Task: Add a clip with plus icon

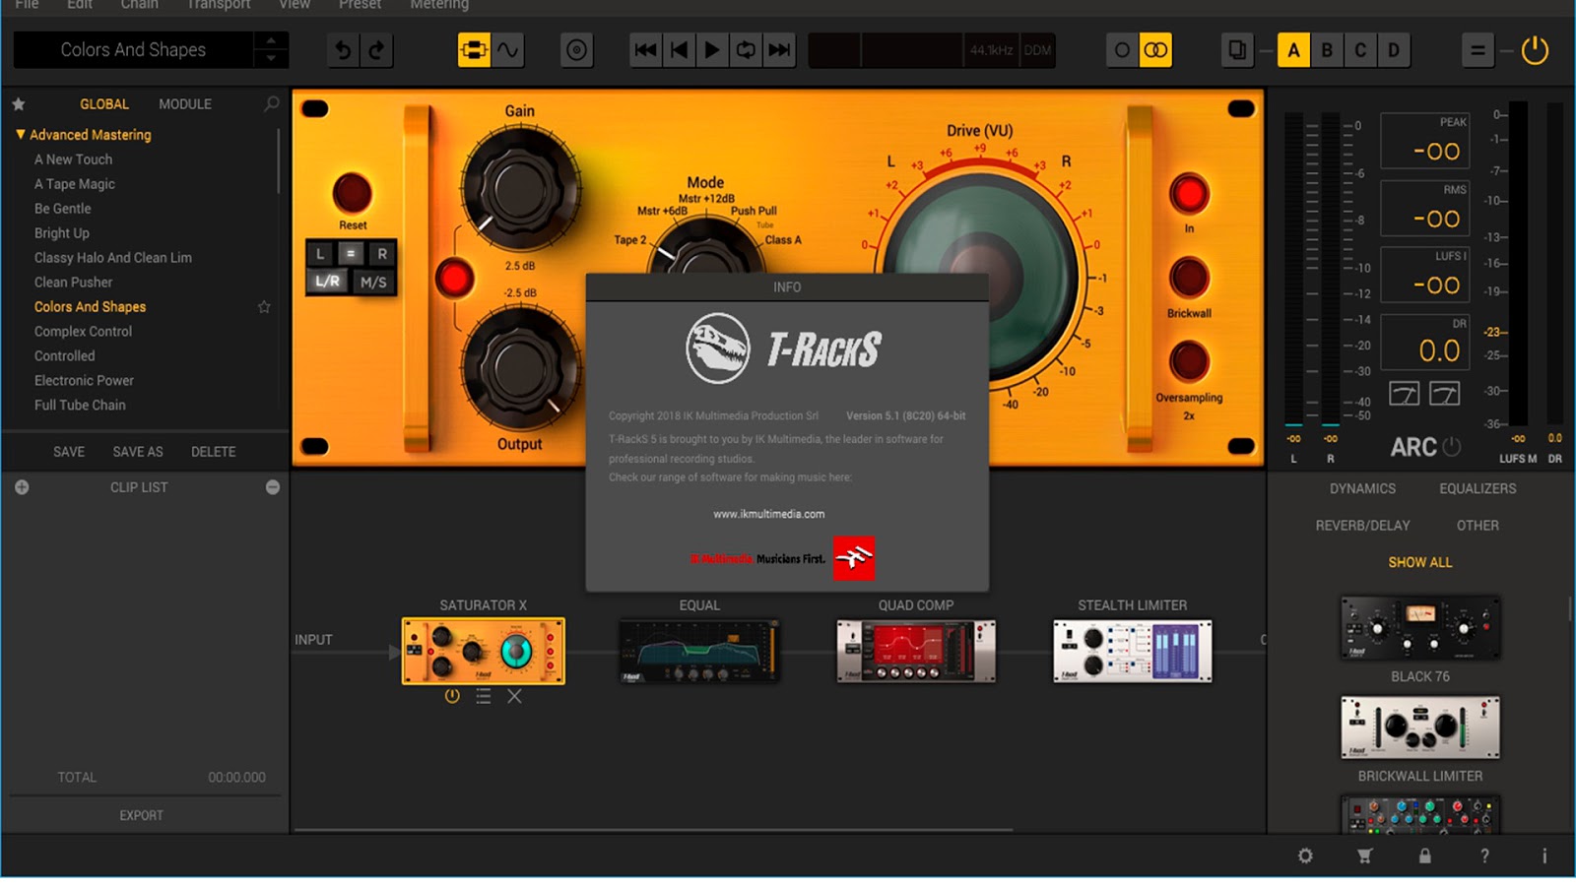Action: (22, 487)
